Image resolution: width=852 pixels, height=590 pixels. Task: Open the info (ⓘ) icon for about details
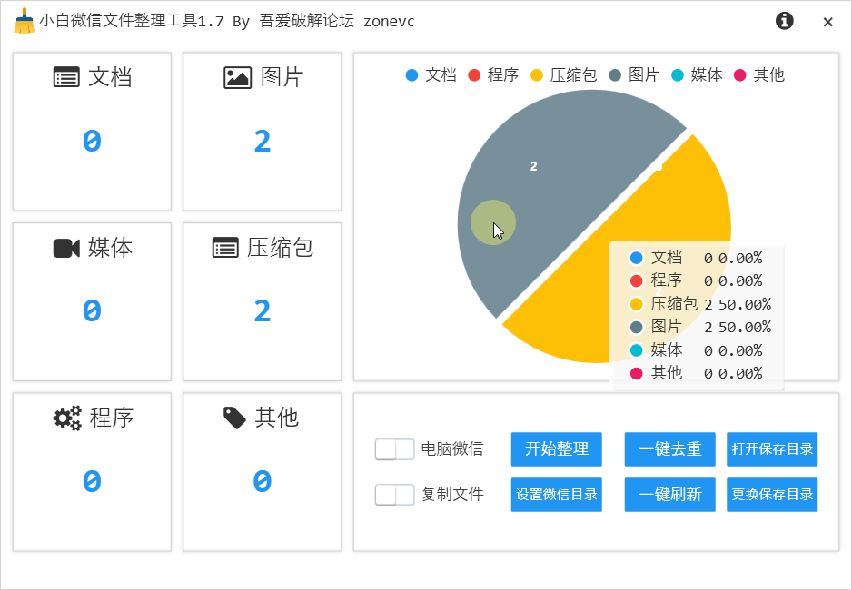pyautogui.click(x=784, y=20)
